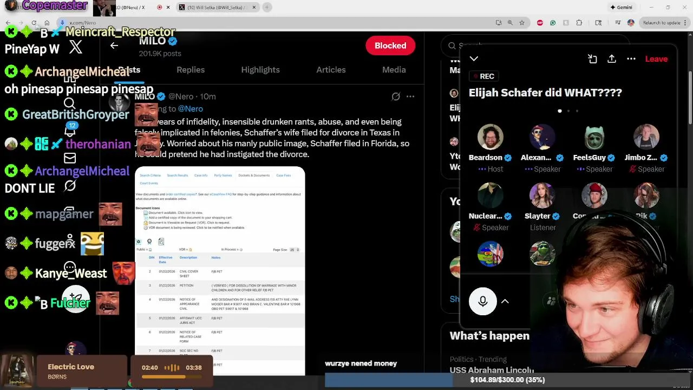
Task: Open Grammarly green extension icon
Action: [x=553, y=23]
